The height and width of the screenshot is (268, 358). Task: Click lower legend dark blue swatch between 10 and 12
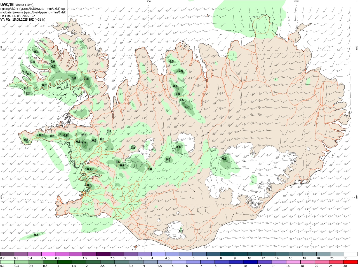(x=250, y=262)
